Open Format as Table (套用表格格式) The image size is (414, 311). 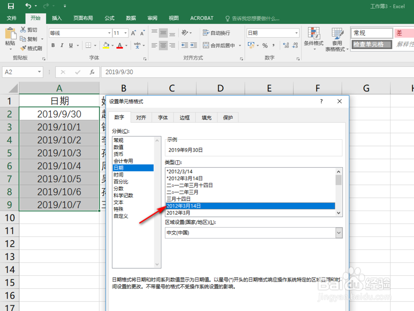point(337,39)
